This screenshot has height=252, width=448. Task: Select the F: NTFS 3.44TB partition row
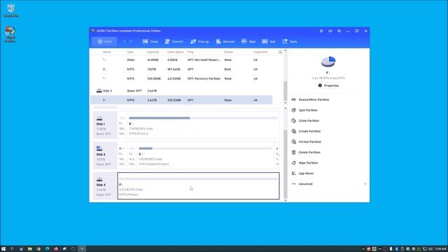tap(181, 100)
